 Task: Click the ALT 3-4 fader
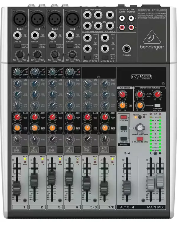click(127, 187)
